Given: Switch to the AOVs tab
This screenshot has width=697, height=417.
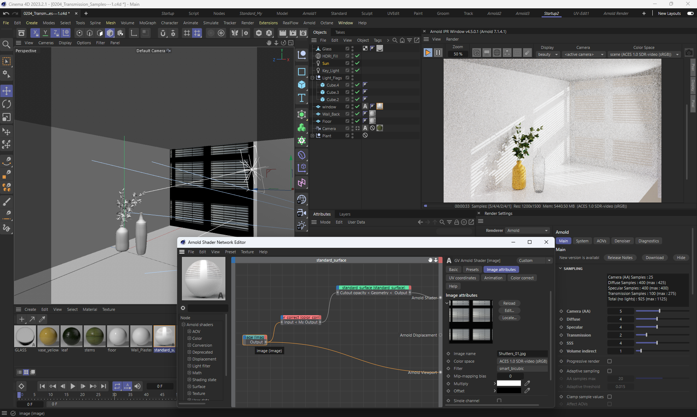Looking at the screenshot, I should coord(601,241).
